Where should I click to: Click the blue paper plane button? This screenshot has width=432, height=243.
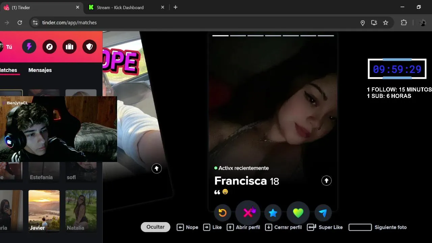[x=323, y=213]
